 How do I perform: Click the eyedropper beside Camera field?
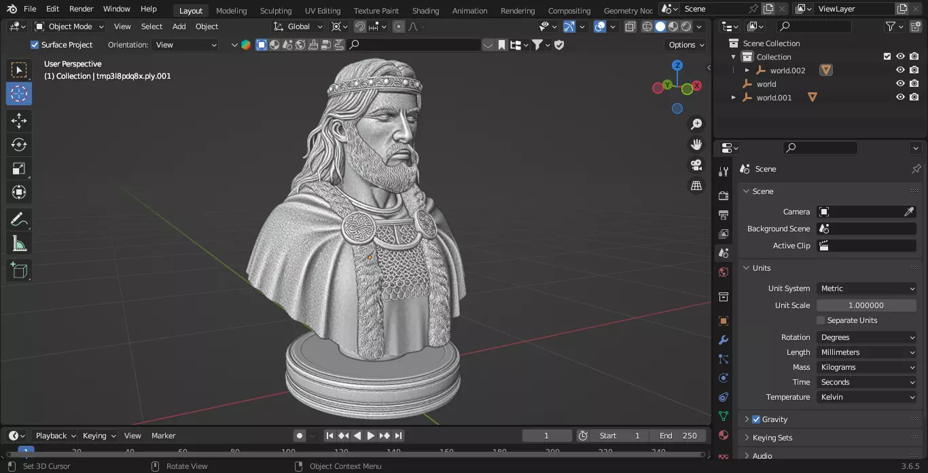(909, 212)
